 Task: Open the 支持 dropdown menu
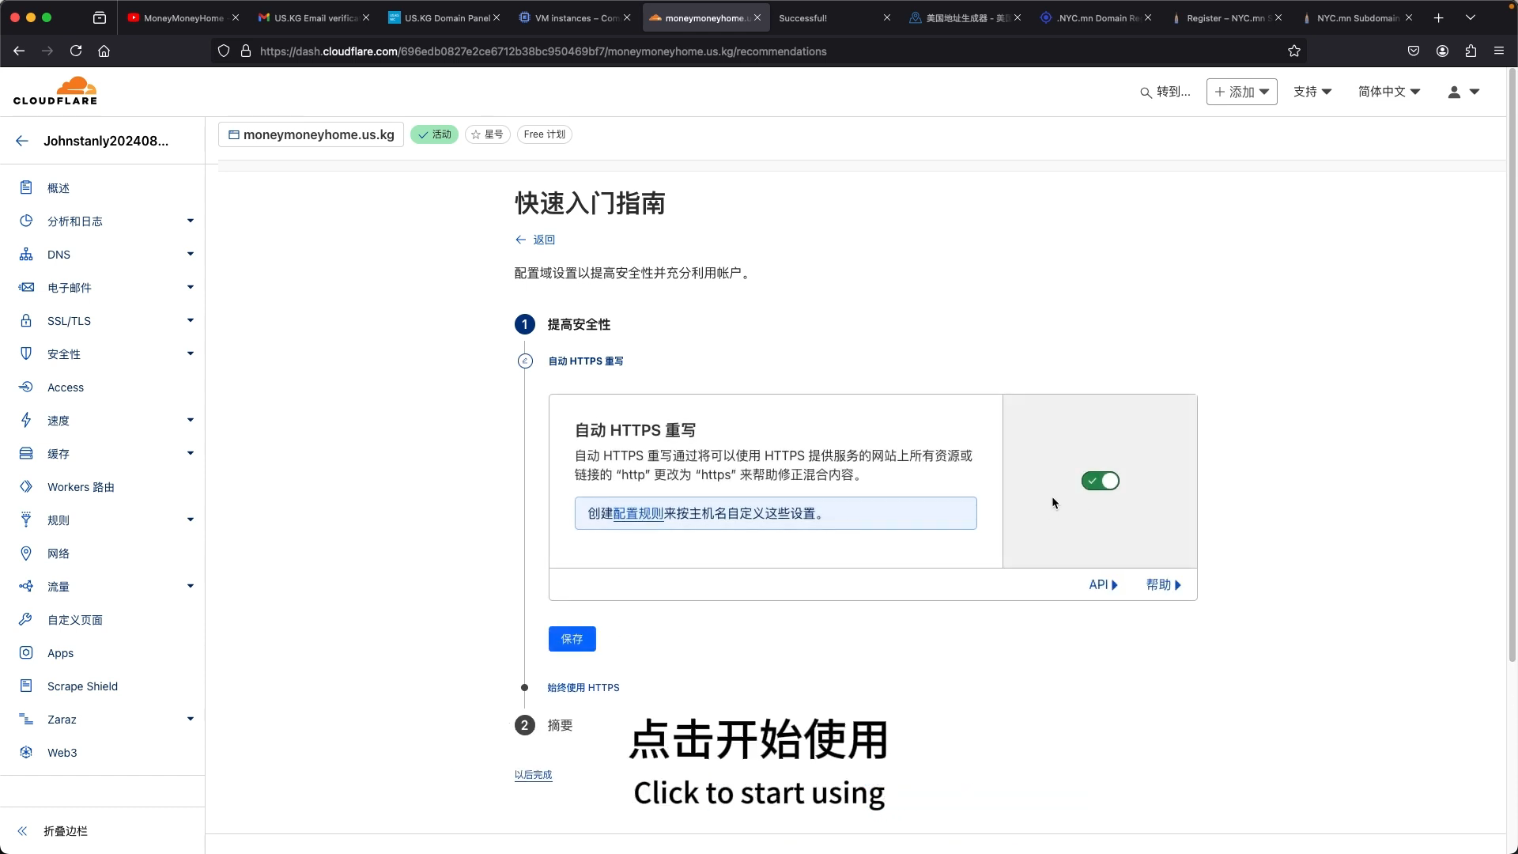click(x=1312, y=92)
